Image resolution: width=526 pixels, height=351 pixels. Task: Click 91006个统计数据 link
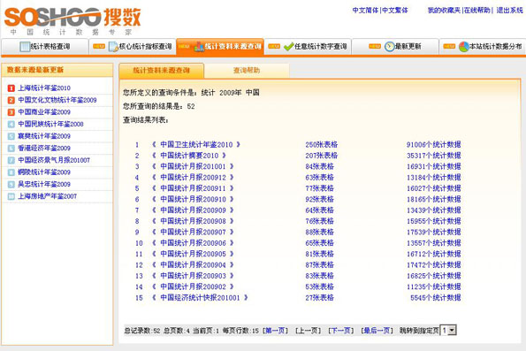434,145
